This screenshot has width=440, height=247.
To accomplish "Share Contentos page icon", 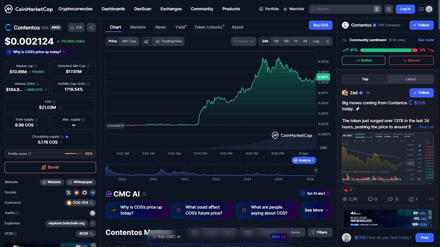I will click(x=91, y=27).
